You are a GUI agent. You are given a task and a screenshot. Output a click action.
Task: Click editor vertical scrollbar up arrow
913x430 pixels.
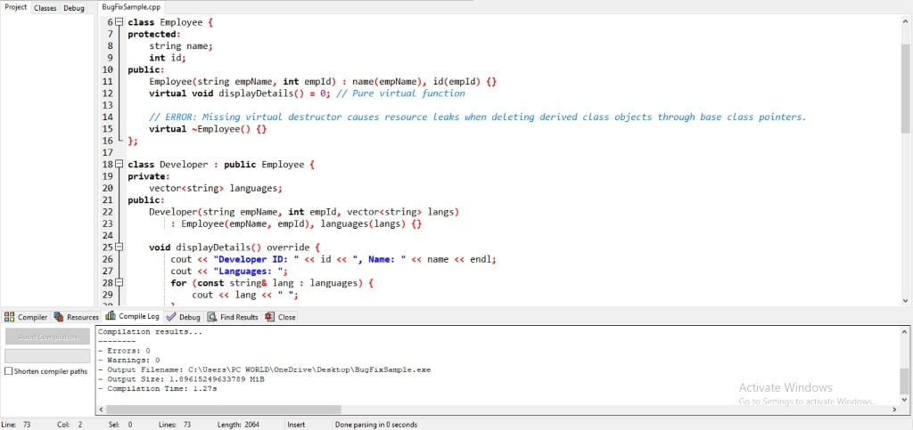tap(906, 20)
